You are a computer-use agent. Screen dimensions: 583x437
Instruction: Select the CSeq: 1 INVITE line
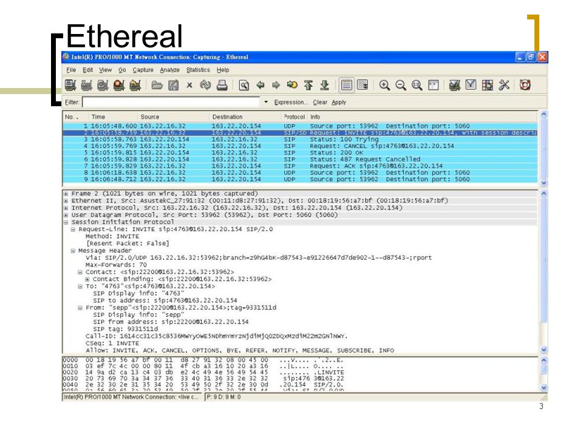tap(112, 344)
